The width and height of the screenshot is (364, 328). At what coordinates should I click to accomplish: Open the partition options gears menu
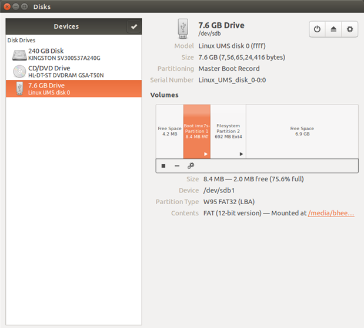(191, 166)
